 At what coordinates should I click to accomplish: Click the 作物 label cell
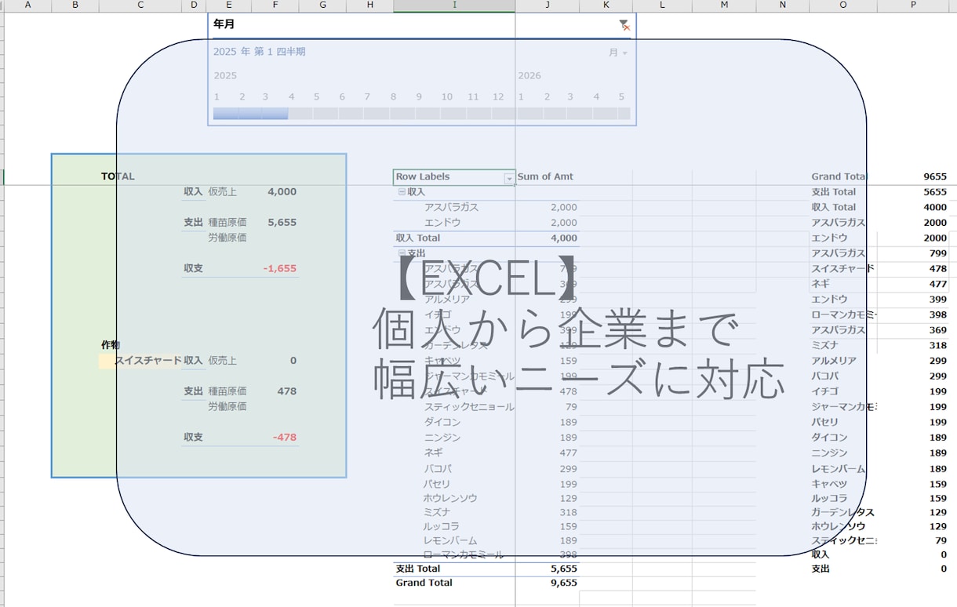(111, 345)
